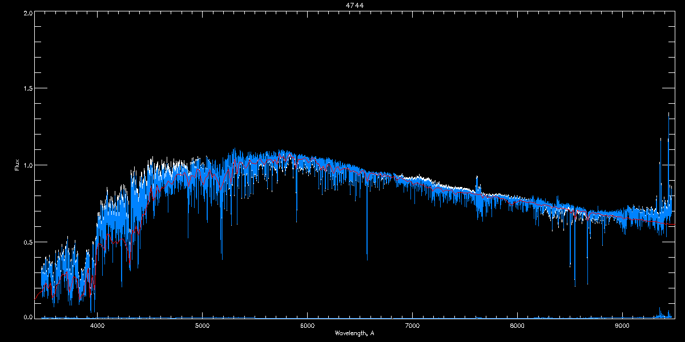Click x-axis tick label "4000"
685x342 pixels.
pos(97,326)
